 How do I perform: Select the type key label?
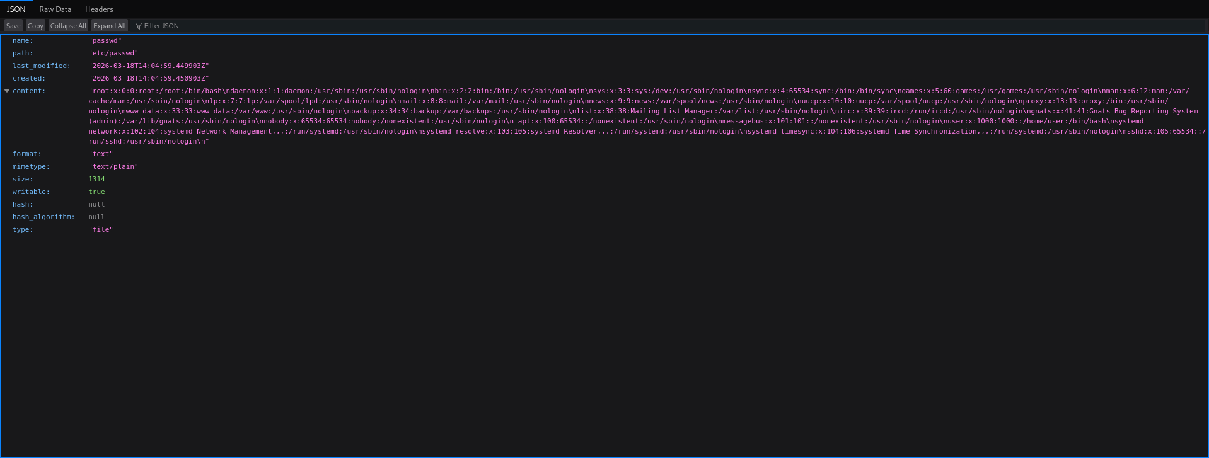coord(23,229)
